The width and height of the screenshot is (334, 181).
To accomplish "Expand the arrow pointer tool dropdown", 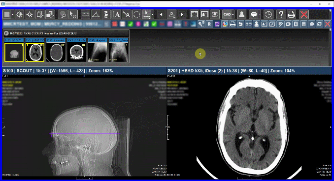I will tap(152, 14).
